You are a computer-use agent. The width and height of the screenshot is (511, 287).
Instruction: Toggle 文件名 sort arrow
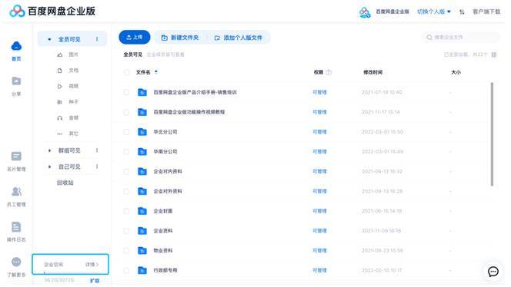(156, 72)
